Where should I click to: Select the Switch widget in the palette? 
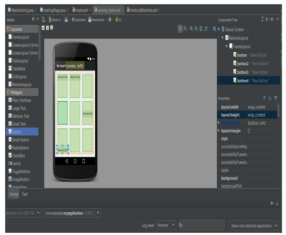pyautogui.click(x=16, y=163)
